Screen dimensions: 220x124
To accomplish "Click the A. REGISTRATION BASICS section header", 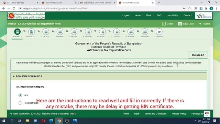I will (109, 76).
